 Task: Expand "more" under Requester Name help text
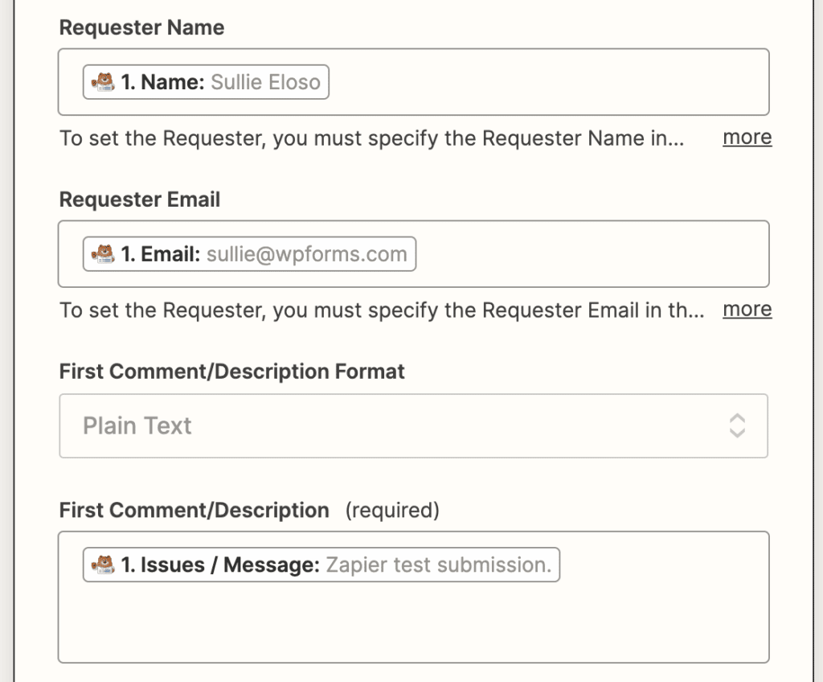(x=747, y=138)
